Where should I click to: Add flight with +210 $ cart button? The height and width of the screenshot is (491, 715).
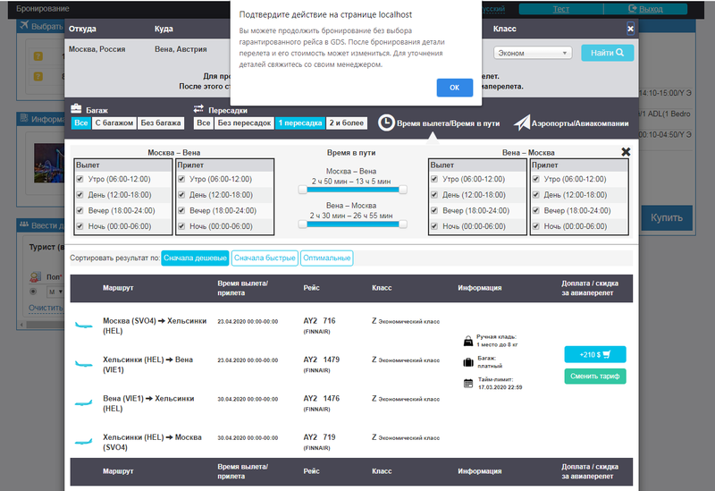595,354
